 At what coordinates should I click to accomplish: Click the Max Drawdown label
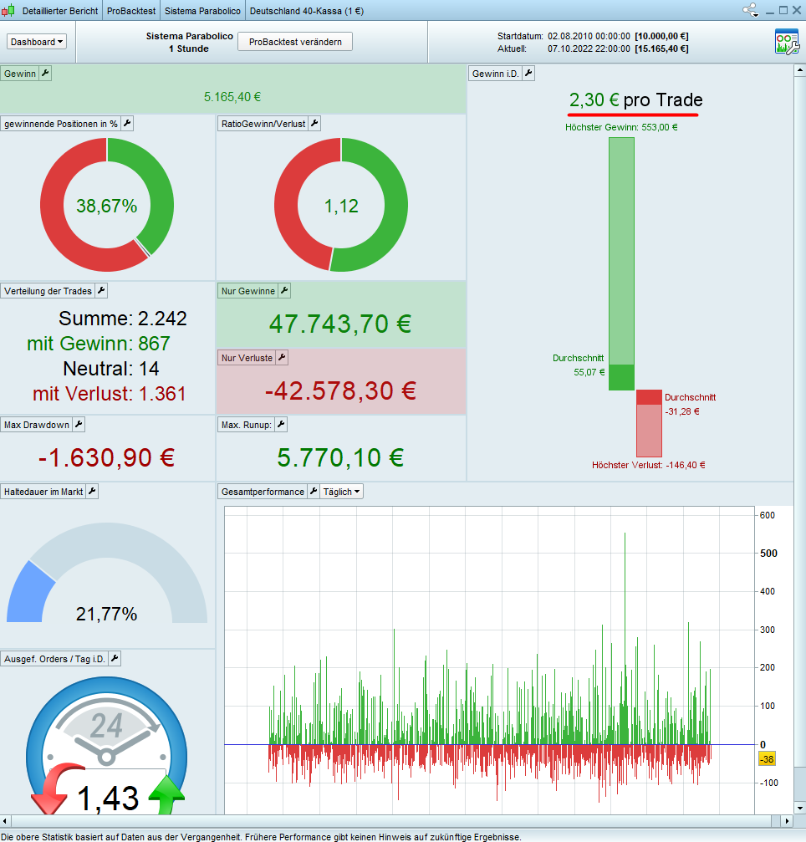[37, 424]
